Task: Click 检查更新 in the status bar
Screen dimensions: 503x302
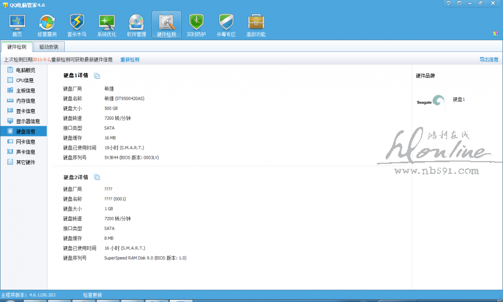Action: (92, 295)
